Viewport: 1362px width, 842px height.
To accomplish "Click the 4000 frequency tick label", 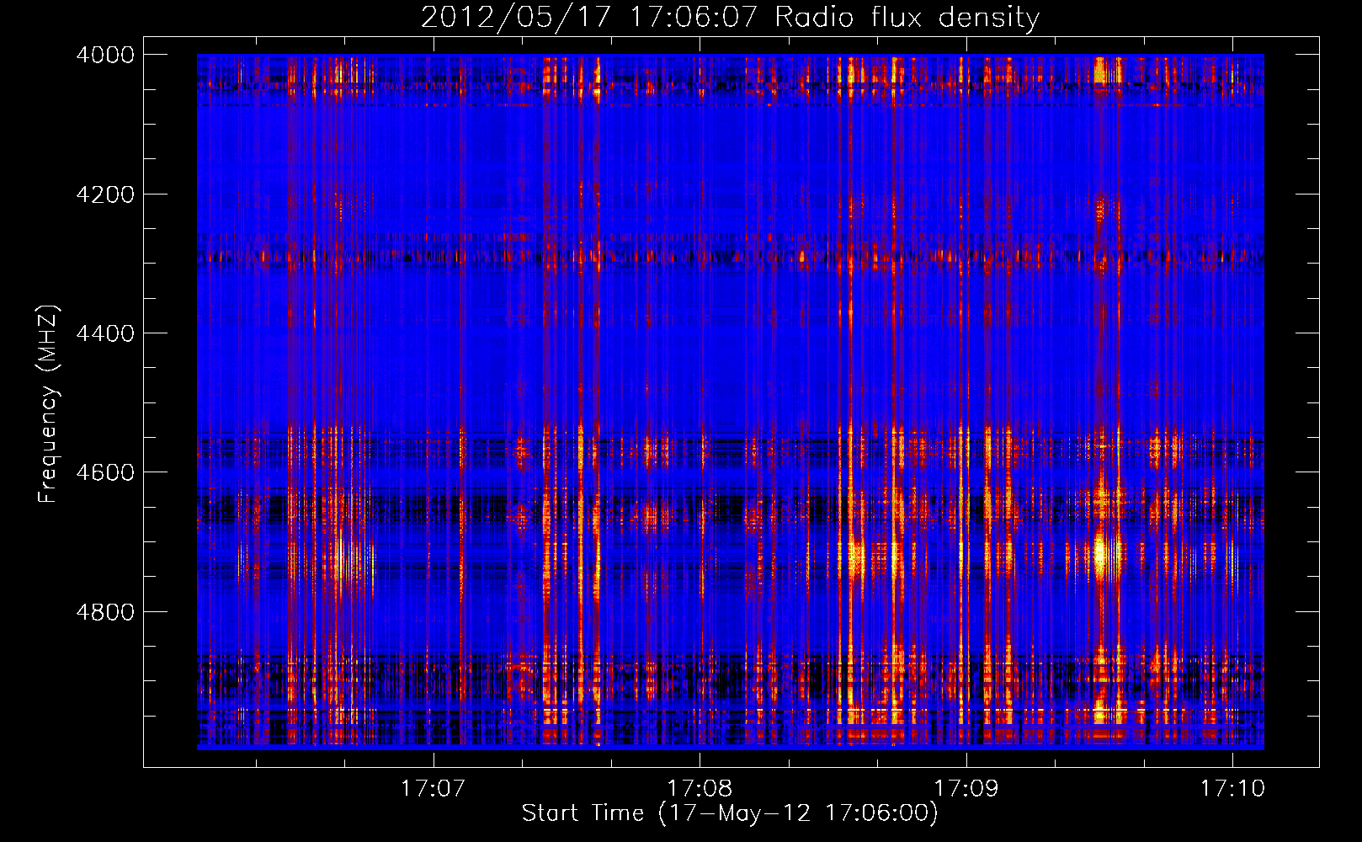I will pyautogui.click(x=105, y=55).
